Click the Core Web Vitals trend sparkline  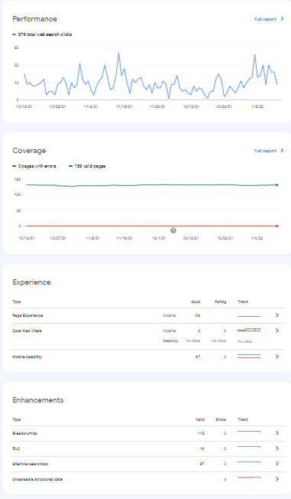coord(249,330)
